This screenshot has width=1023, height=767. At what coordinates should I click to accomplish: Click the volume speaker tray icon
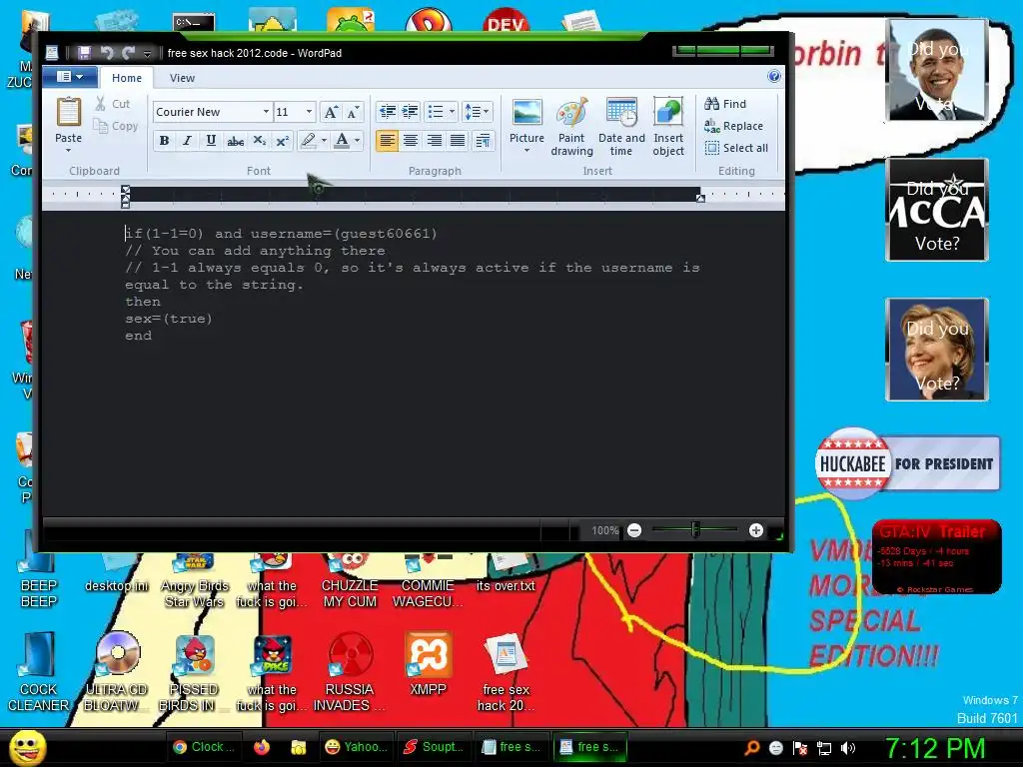(x=847, y=748)
